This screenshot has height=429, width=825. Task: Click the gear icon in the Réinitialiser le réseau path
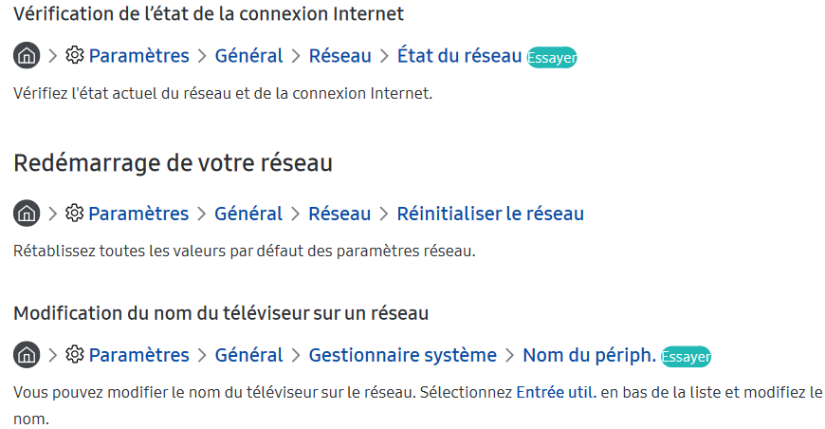pyautogui.click(x=75, y=213)
